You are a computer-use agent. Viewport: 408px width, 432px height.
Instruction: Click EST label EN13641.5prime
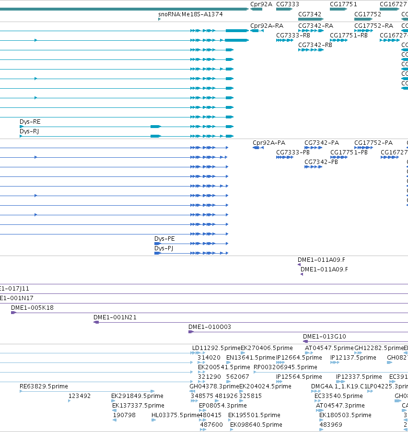pos(251,358)
